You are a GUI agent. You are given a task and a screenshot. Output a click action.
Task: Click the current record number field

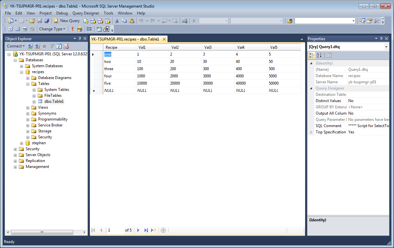tap(115, 230)
